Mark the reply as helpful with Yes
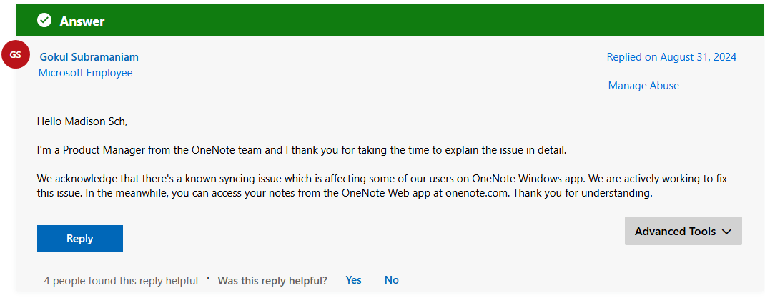Viewport: 765px width, 303px height. click(x=353, y=280)
